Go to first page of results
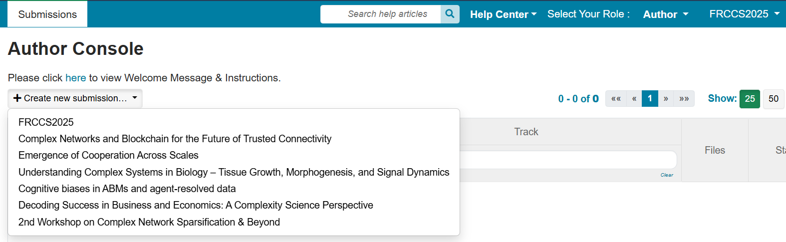This screenshot has width=786, height=242. (x=616, y=99)
